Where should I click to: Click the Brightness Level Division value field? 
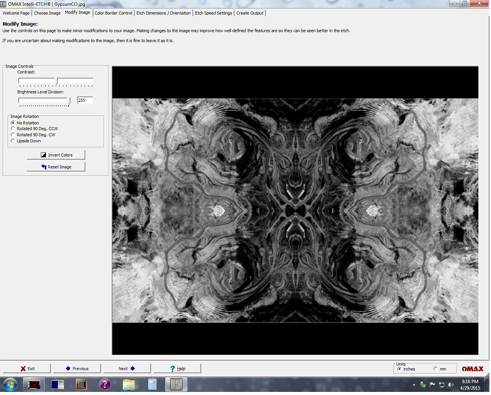click(x=85, y=100)
